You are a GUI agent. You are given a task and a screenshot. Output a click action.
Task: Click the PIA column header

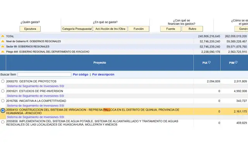pyautogui.click(x=207, y=62)
